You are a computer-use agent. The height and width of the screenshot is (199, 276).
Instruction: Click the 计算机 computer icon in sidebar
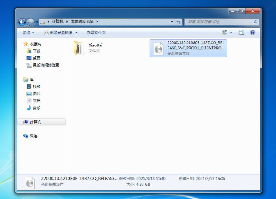(x=26, y=122)
